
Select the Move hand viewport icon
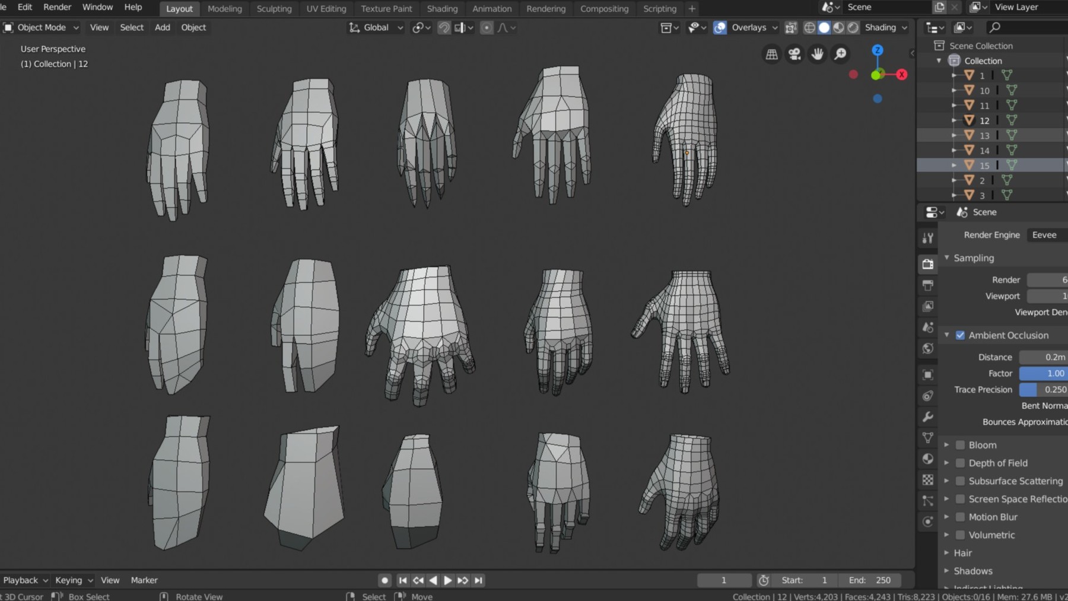817,54
